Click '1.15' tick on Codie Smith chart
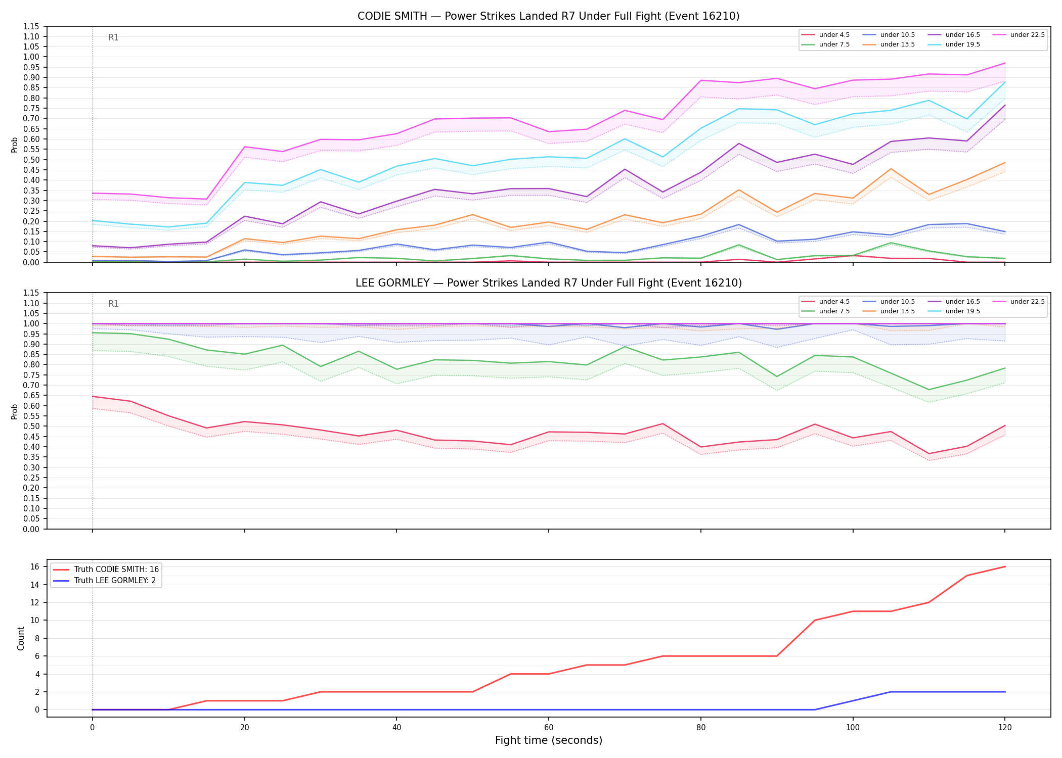1062x758 pixels. pos(32,26)
